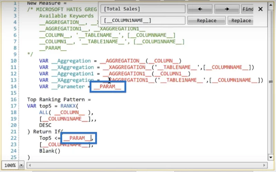The width and height of the screenshot is (276, 172).
Task: Click the horizontal scrollbar right arrow
Action: [264, 165]
